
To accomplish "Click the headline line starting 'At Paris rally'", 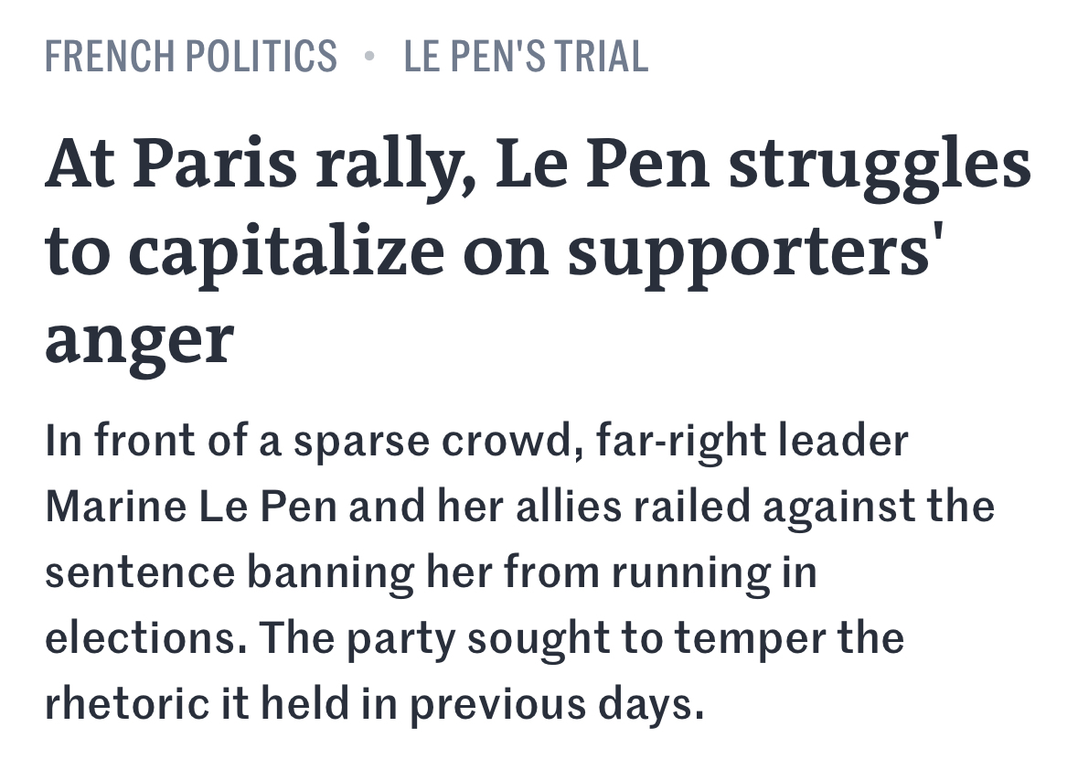I will coord(538,165).
